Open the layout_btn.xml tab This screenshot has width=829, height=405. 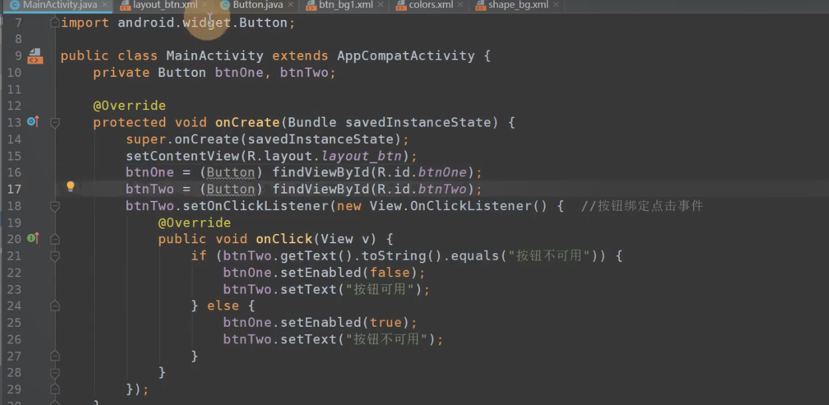click(x=165, y=5)
